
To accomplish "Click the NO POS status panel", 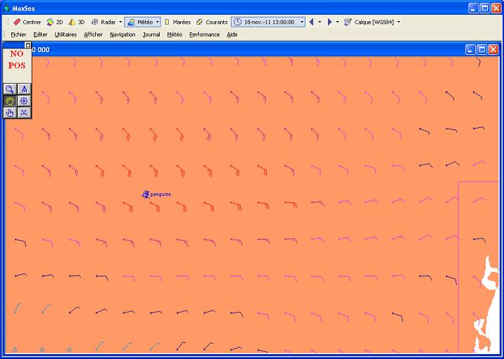I will click(17, 65).
